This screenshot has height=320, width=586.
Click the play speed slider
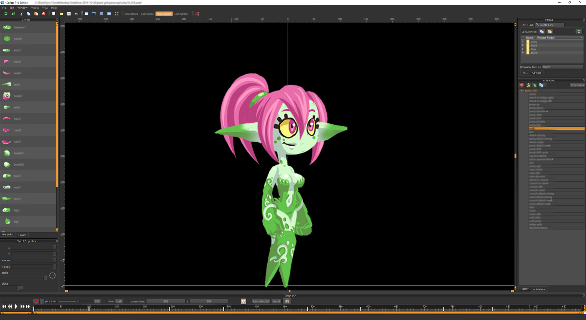[78, 301]
